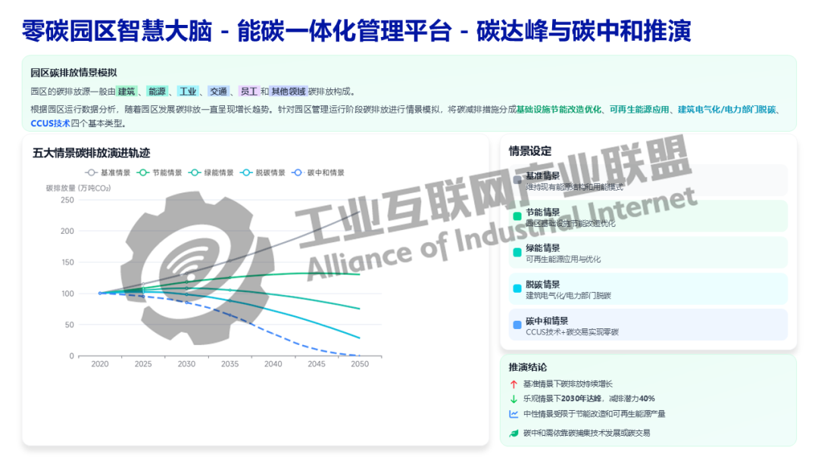Click the CCUS技术 blue text
Image resolution: width=818 pixels, height=460 pixels.
click(50, 123)
